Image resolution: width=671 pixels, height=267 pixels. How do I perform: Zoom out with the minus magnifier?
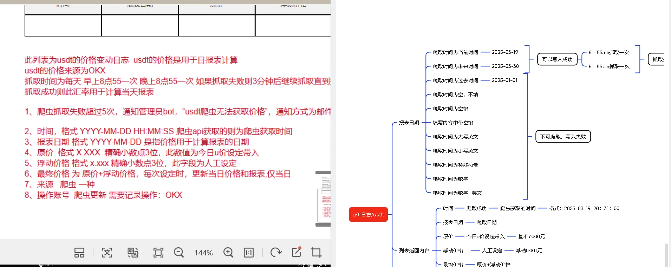pos(179,253)
